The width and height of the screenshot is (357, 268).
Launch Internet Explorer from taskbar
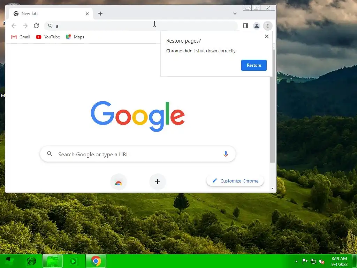31,261
